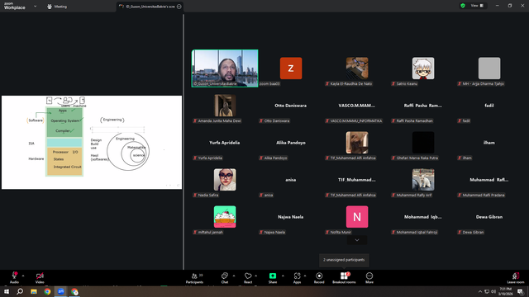Screen dimensions: 529x297
Task: Expand Apps options caret
Action: point(305,276)
